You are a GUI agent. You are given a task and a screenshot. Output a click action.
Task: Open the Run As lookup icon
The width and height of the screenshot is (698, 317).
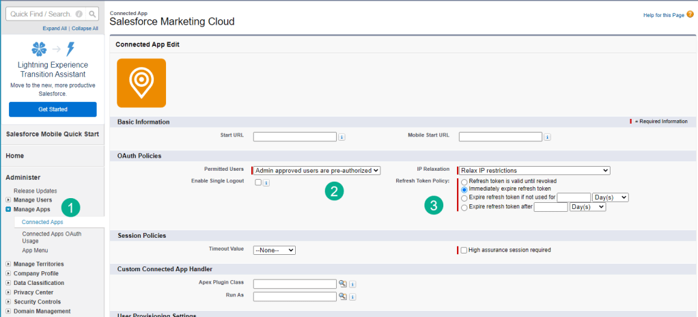tap(343, 297)
